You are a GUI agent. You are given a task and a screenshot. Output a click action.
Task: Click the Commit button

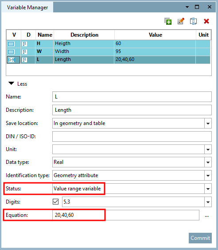pyautogui.click(x=200, y=238)
